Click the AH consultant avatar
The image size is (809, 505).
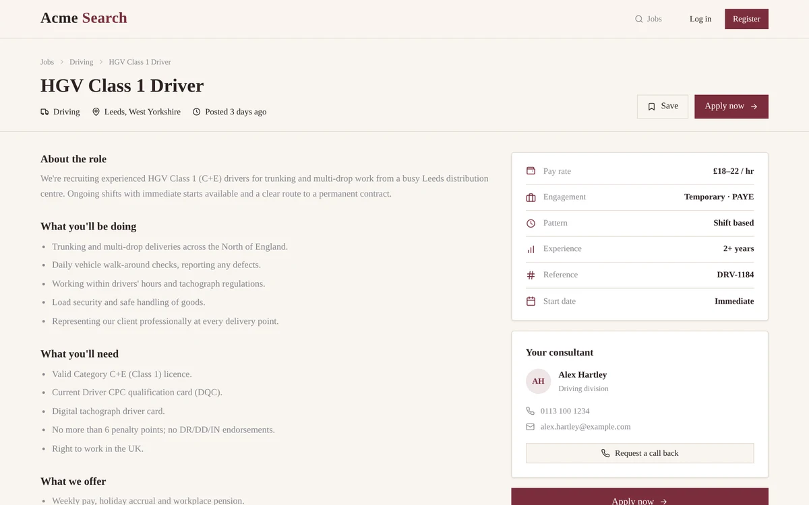538,381
